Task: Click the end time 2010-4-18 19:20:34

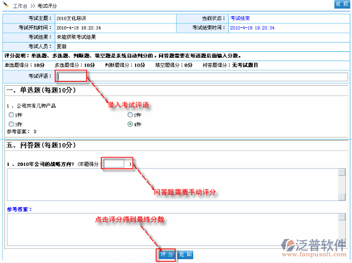Action: click(252, 28)
